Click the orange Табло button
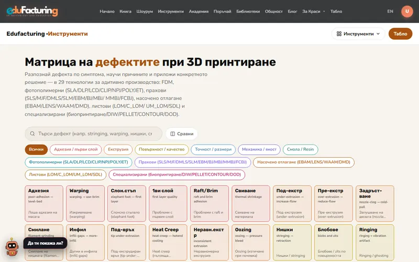This screenshot has height=262, width=419. pyautogui.click(x=400, y=34)
